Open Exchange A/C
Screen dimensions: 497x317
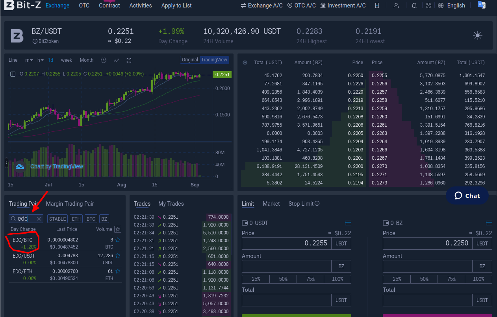pos(261,6)
